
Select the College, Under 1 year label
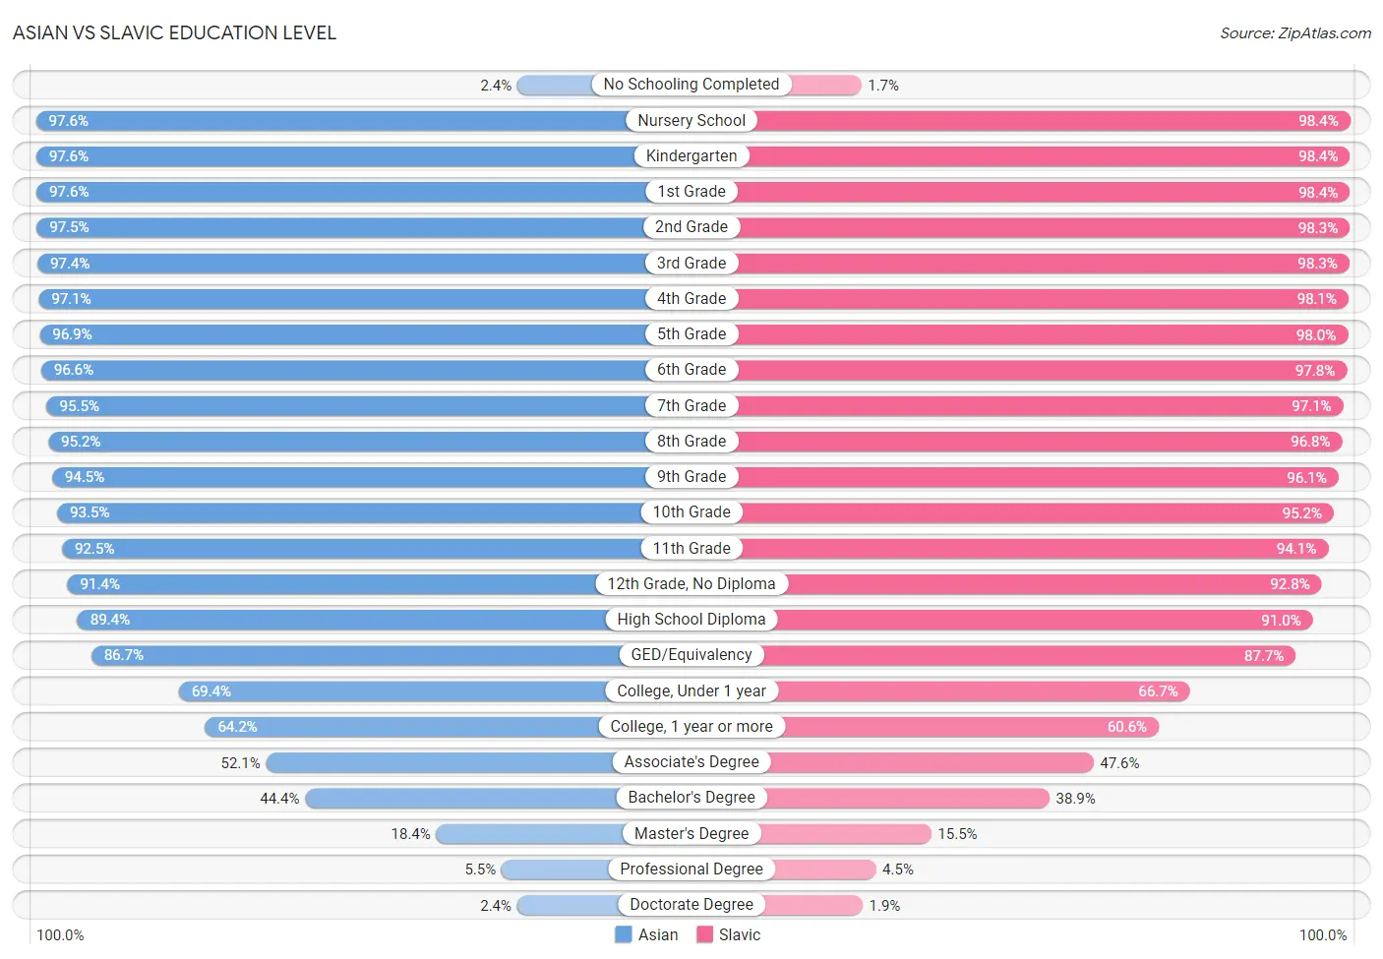691,691
